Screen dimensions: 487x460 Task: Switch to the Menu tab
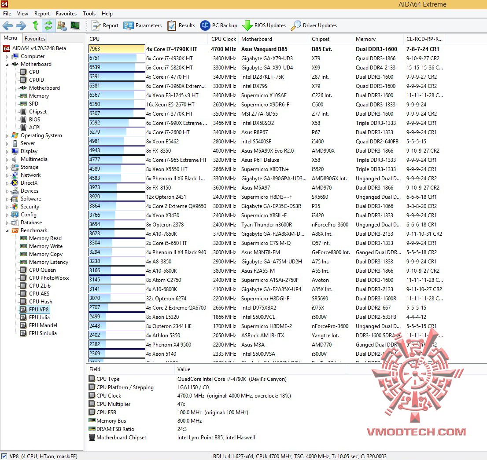[10, 38]
